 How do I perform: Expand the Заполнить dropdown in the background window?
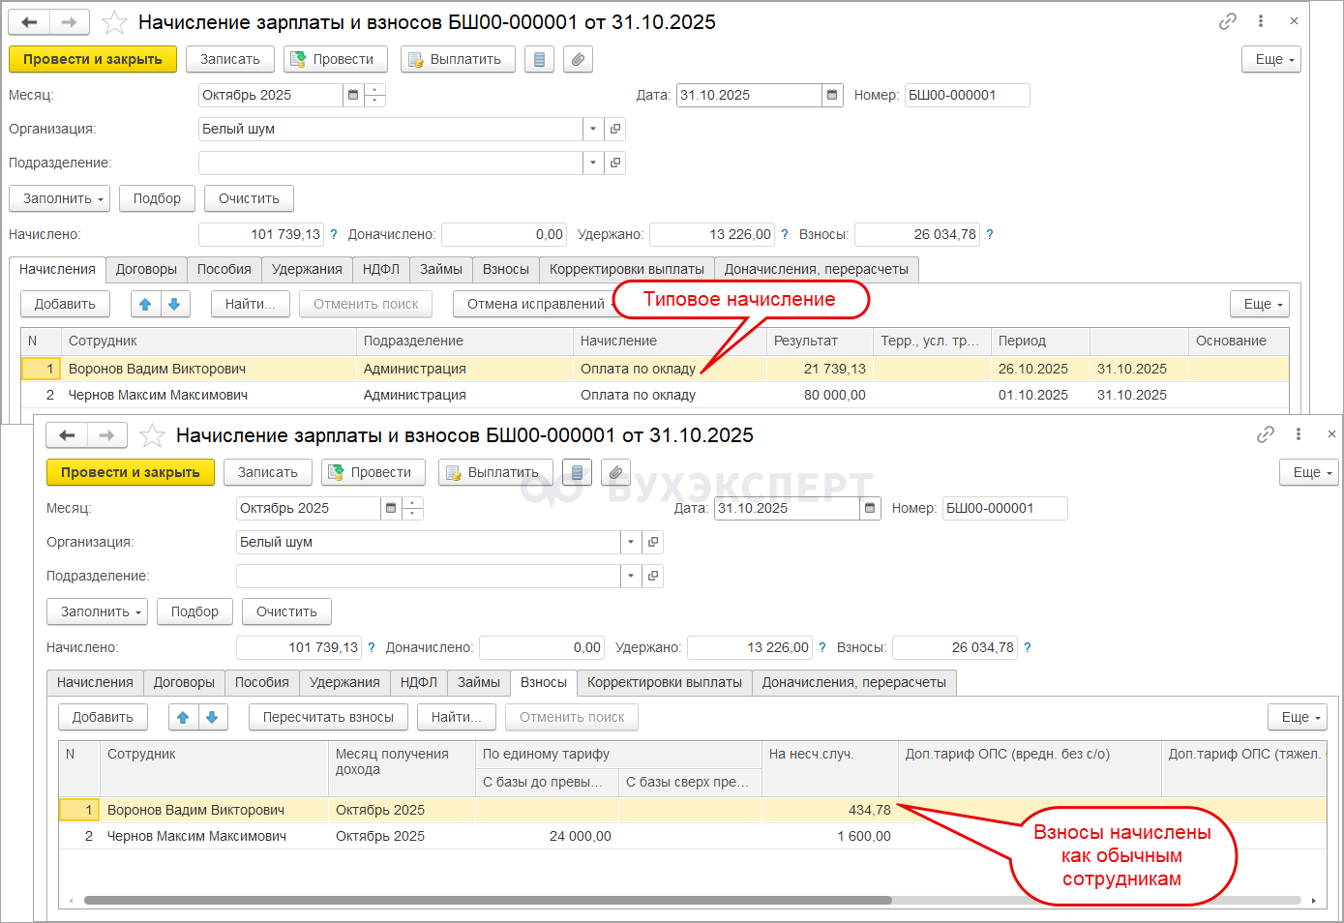(x=60, y=198)
